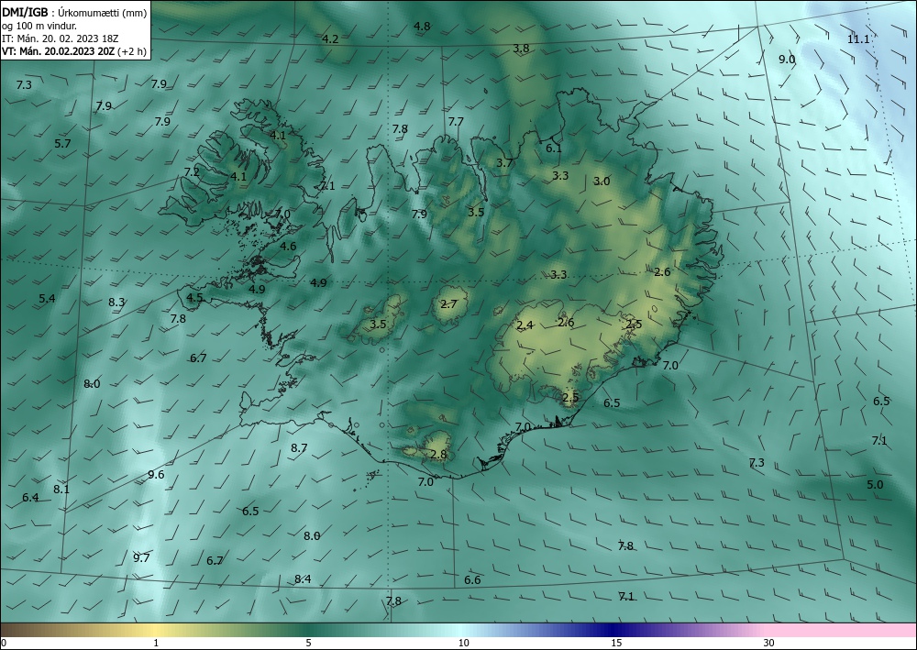Image resolution: width=917 pixels, height=650 pixels.
Task: Click the 4.6 value on the map
Action: (x=288, y=246)
